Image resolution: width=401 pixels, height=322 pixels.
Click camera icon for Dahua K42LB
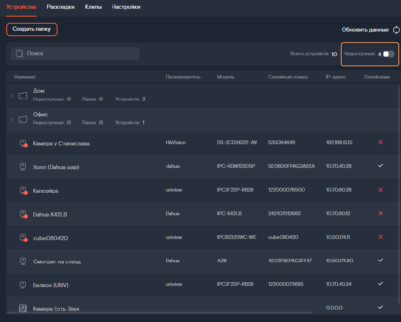24,214
